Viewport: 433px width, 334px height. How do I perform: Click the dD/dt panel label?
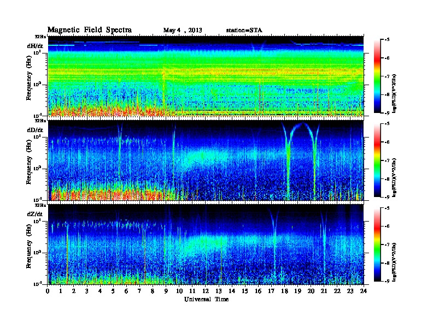pyautogui.click(x=35, y=130)
